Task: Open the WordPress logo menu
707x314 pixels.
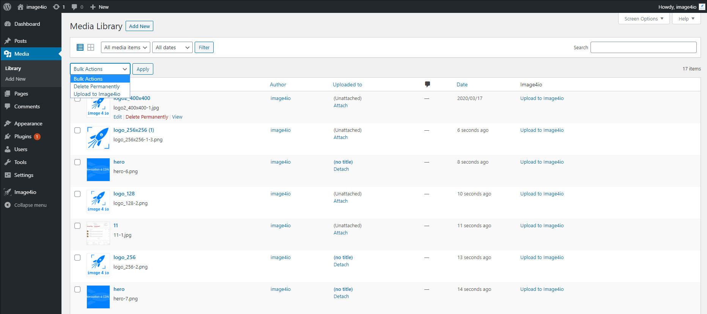Action: tap(7, 7)
